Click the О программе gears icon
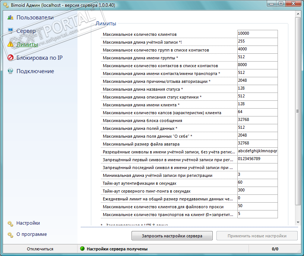Image resolution: width=304 pixels, height=256 pixels. [10, 235]
